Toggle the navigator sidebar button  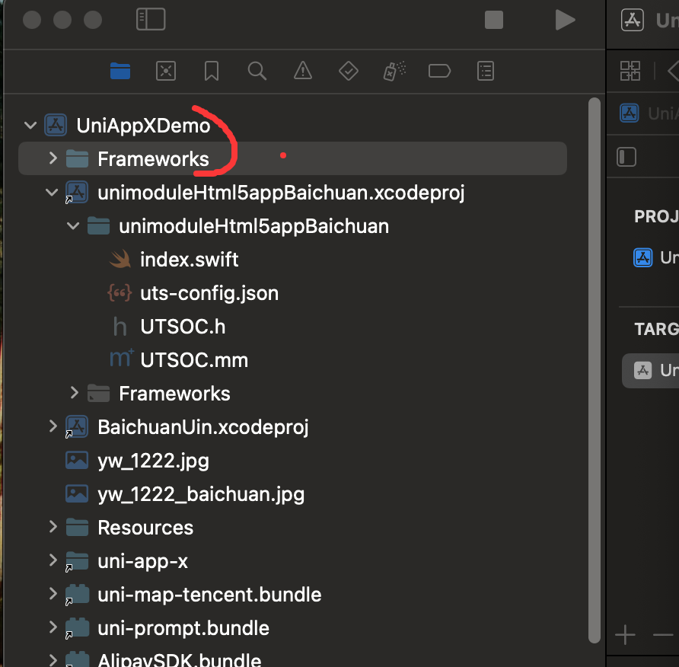click(x=151, y=20)
